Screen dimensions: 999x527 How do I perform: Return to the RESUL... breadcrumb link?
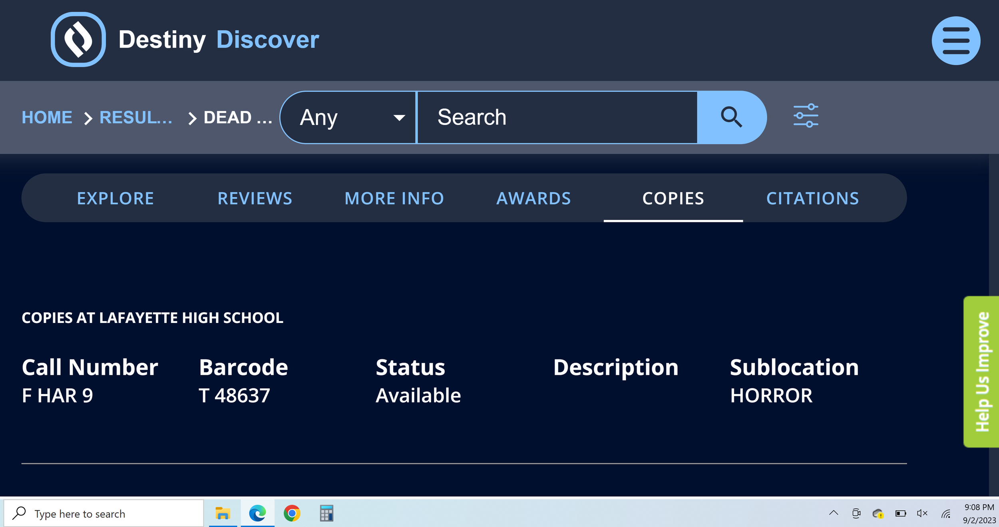point(136,117)
